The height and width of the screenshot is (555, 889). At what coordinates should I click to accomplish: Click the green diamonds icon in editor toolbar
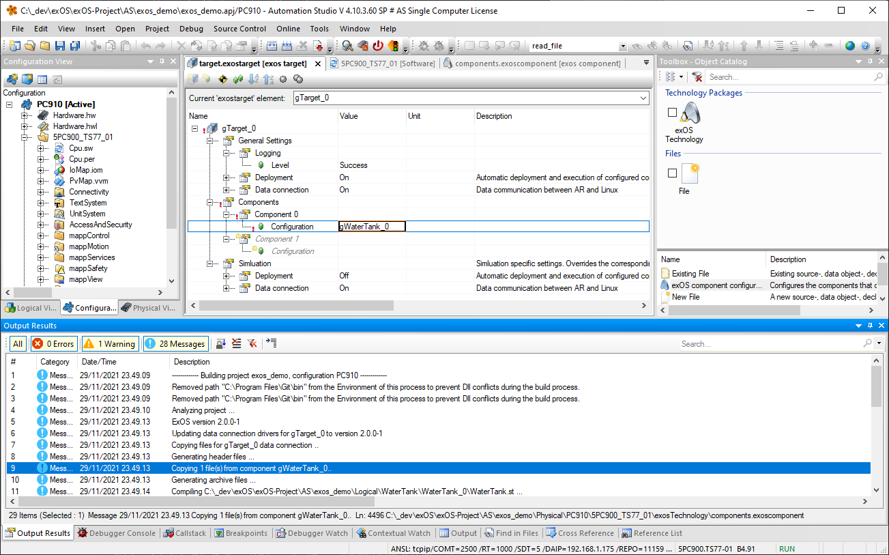click(237, 79)
